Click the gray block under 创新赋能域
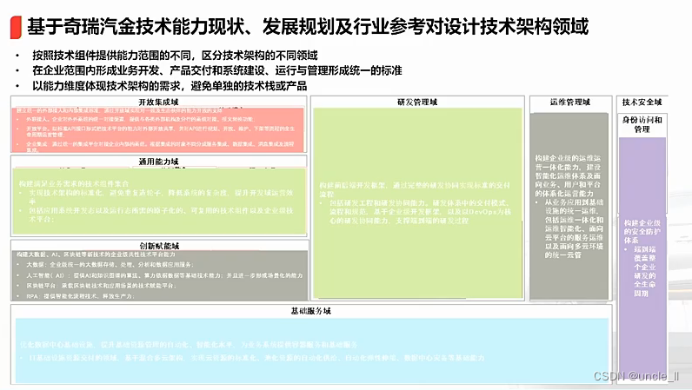 click(159, 275)
